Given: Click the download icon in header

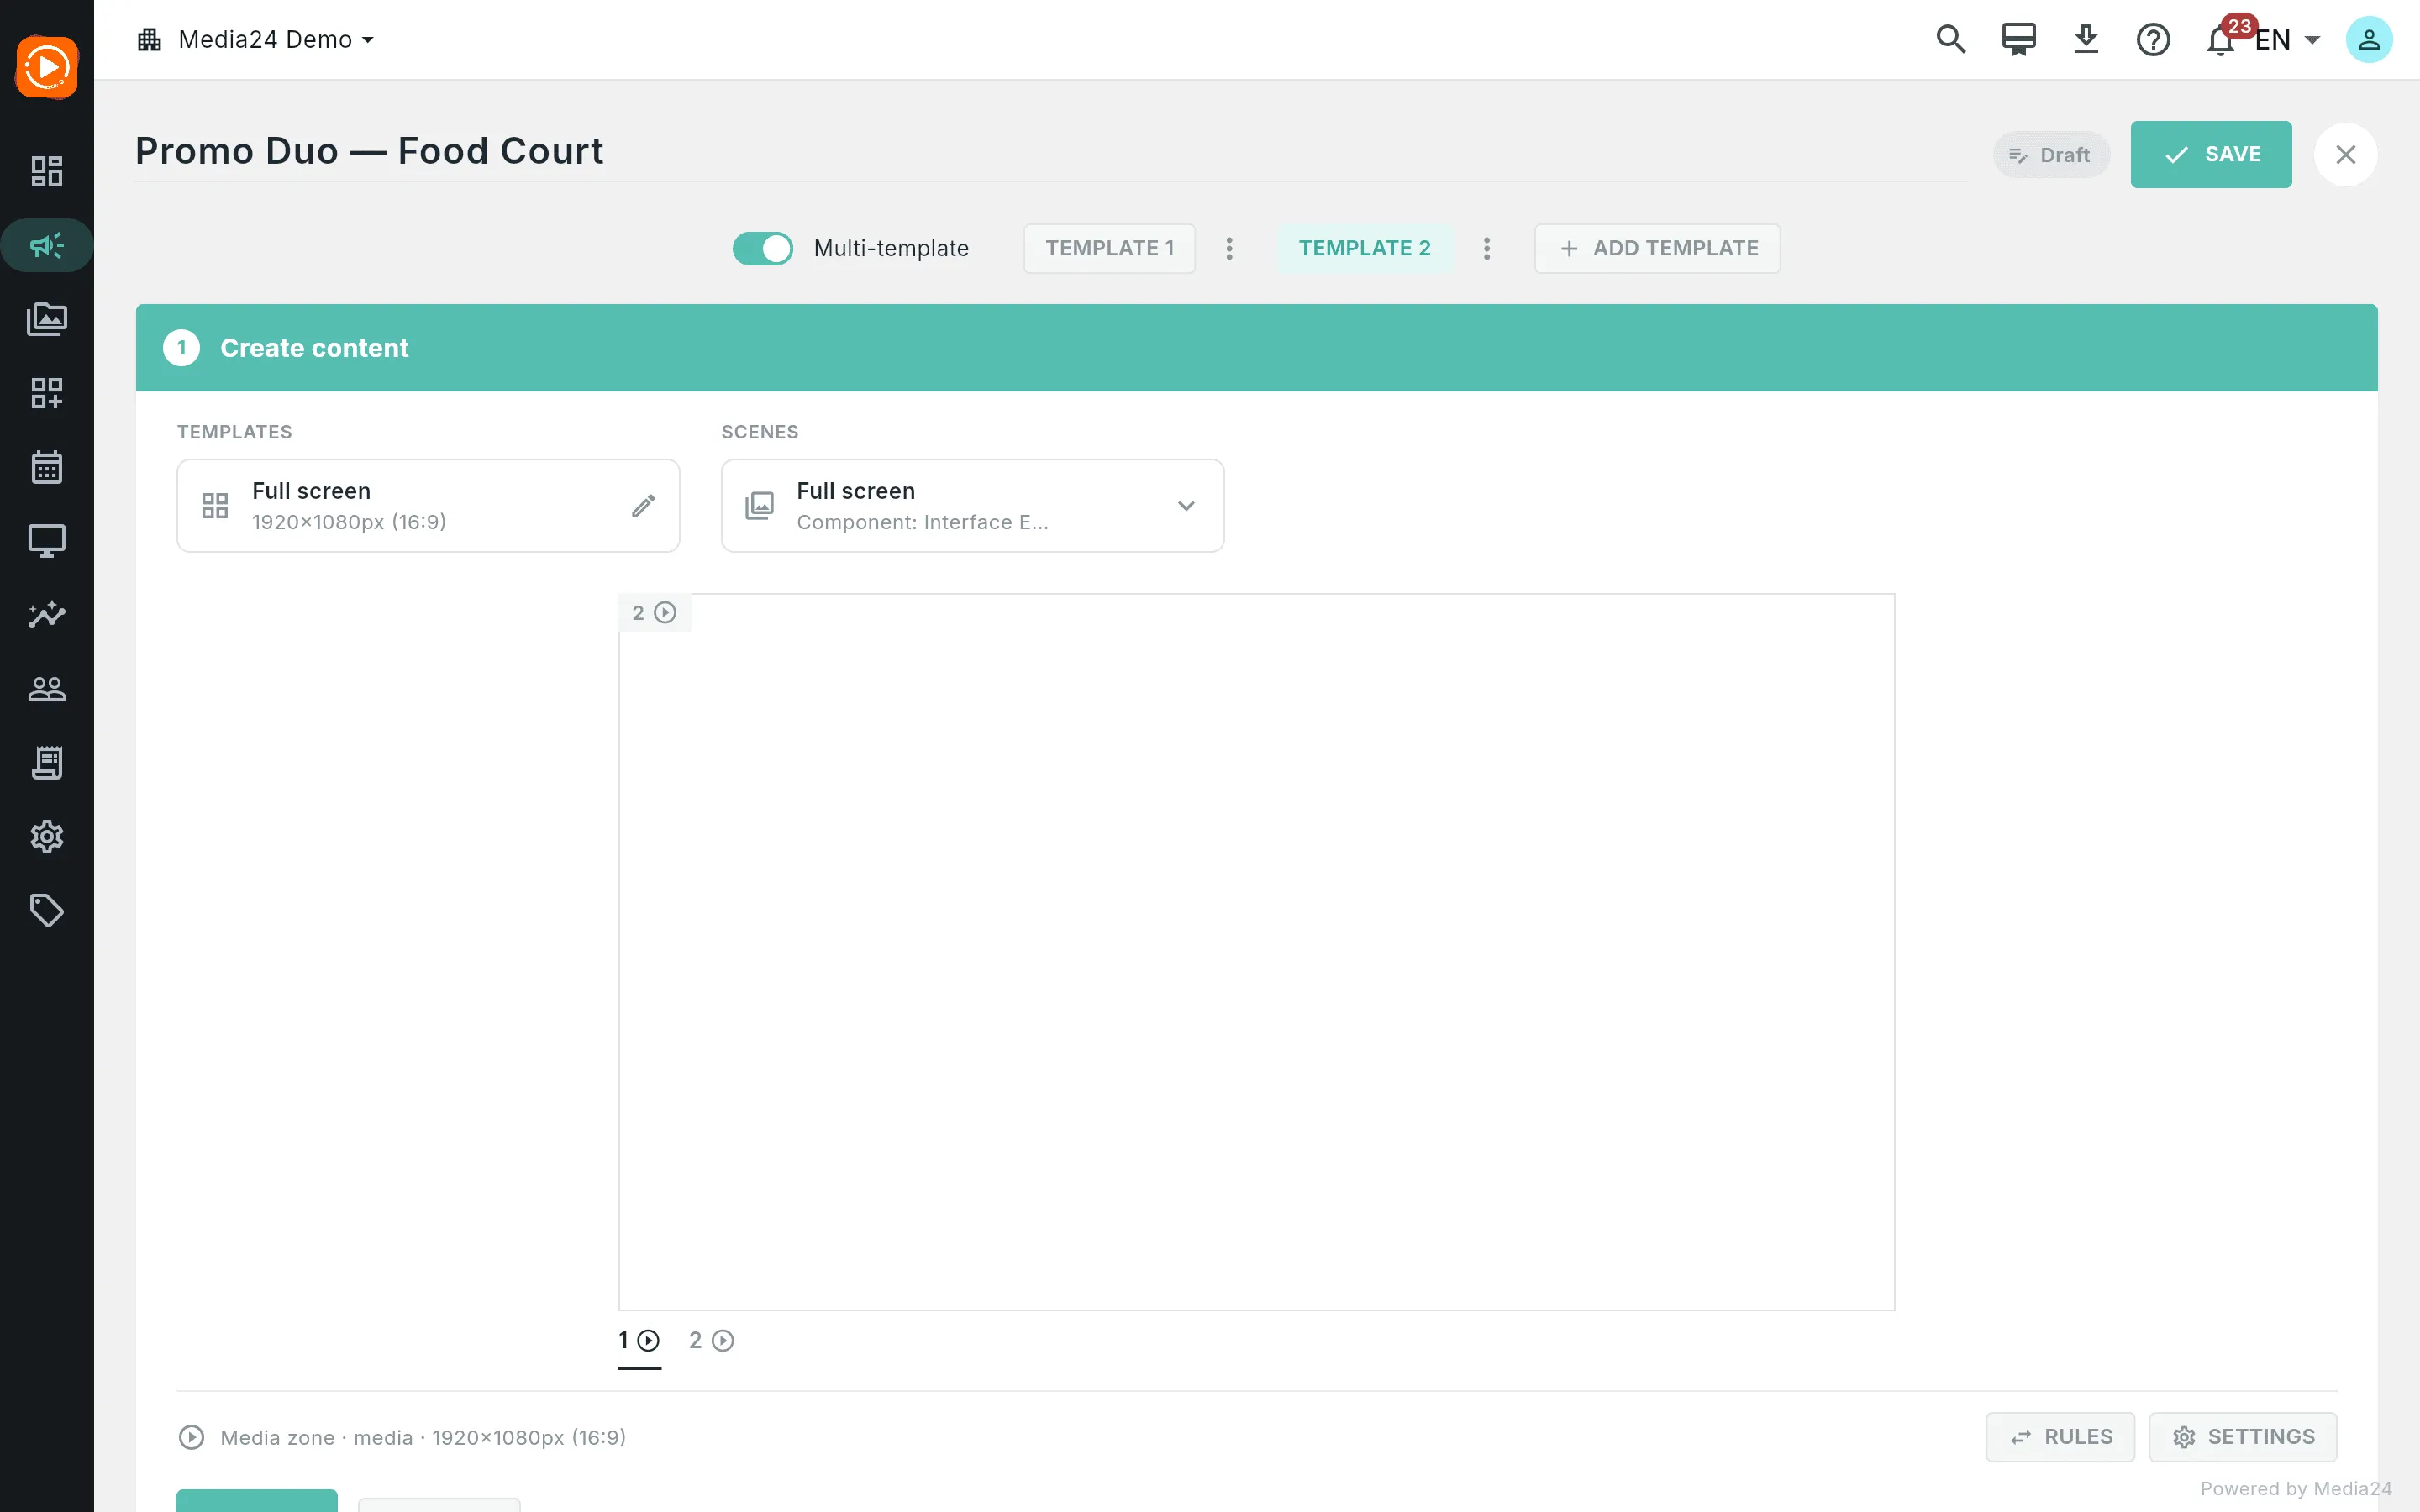Looking at the screenshot, I should tap(2086, 39).
